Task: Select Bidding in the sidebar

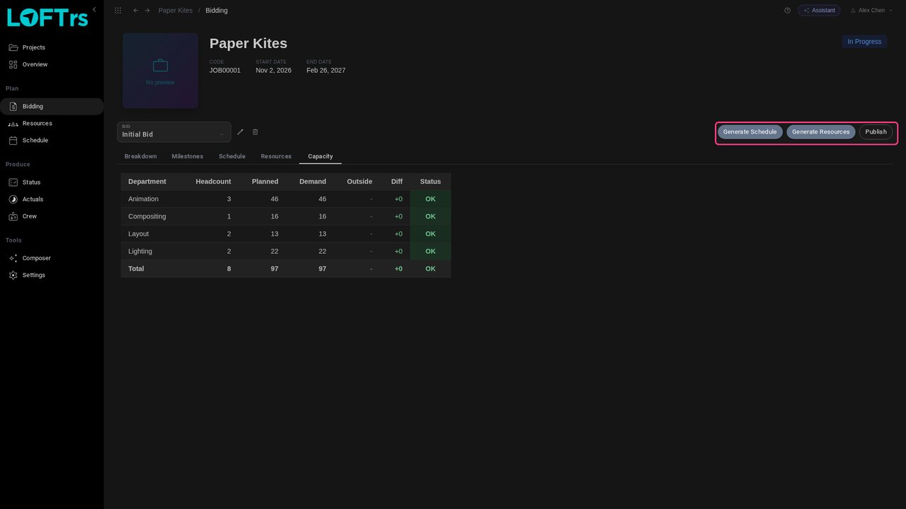Action: (x=52, y=107)
